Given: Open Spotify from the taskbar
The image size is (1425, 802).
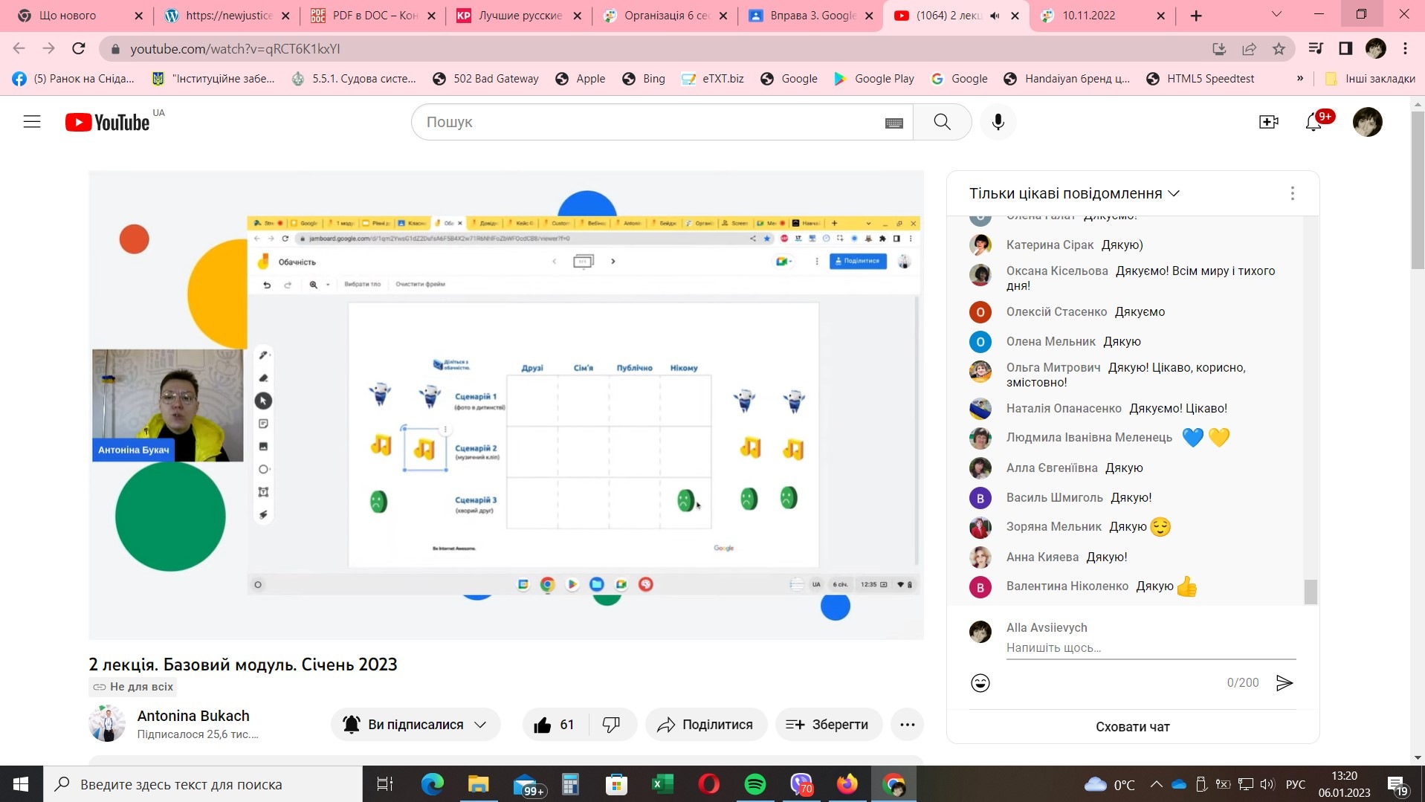Looking at the screenshot, I should (755, 784).
